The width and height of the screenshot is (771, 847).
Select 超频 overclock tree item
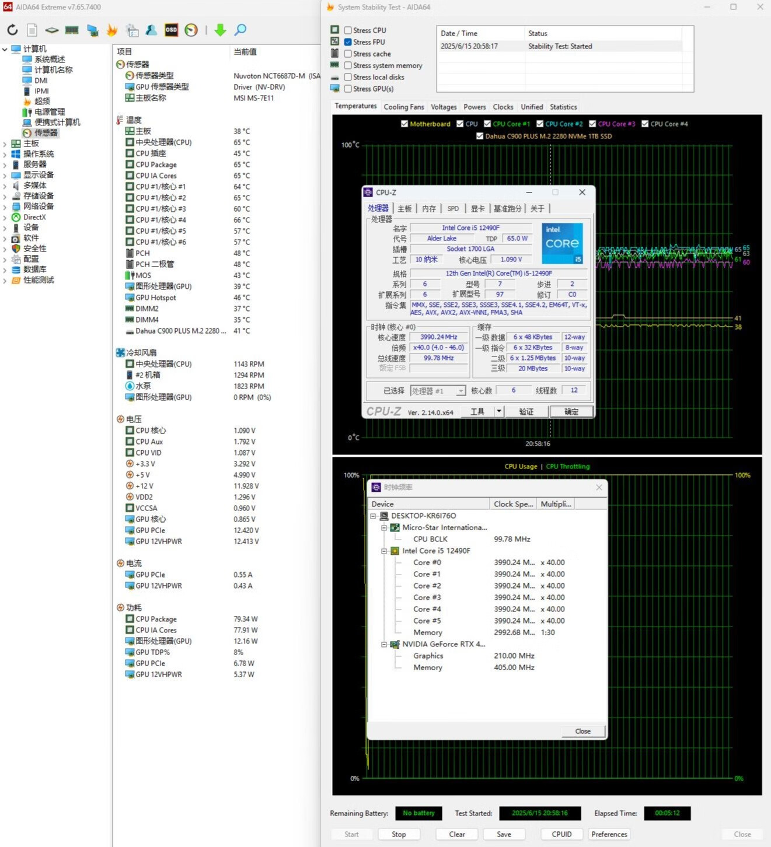coord(42,101)
